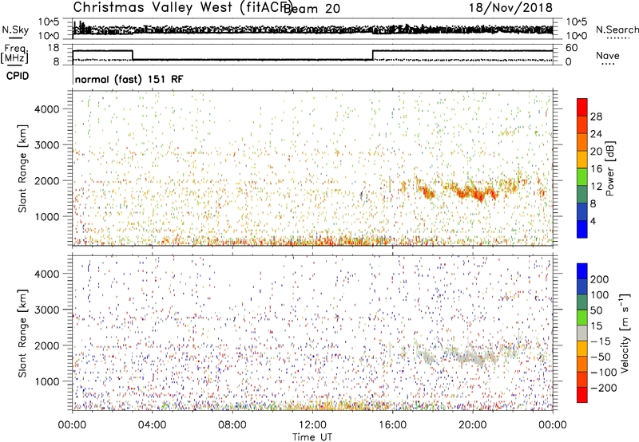Click the '28' power colorbar tick
The height and width of the screenshot is (442, 639).
(596, 116)
